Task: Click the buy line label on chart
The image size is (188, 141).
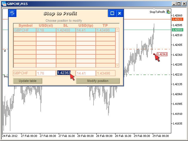Action: (6, 76)
